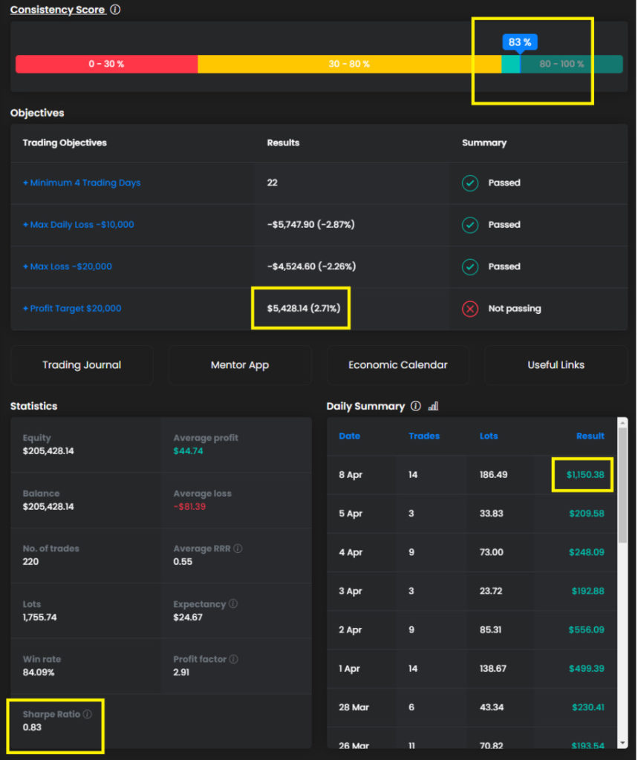Click the Average RRR info icon

click(238, 548)
